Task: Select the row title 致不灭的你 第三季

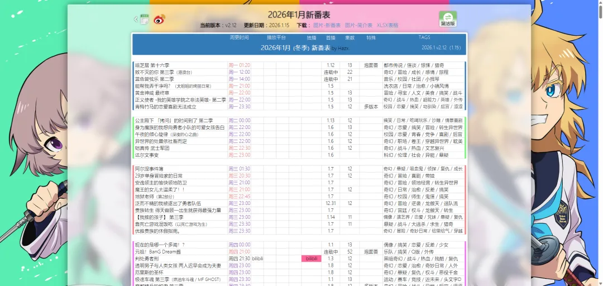Action: click(155, 73)
